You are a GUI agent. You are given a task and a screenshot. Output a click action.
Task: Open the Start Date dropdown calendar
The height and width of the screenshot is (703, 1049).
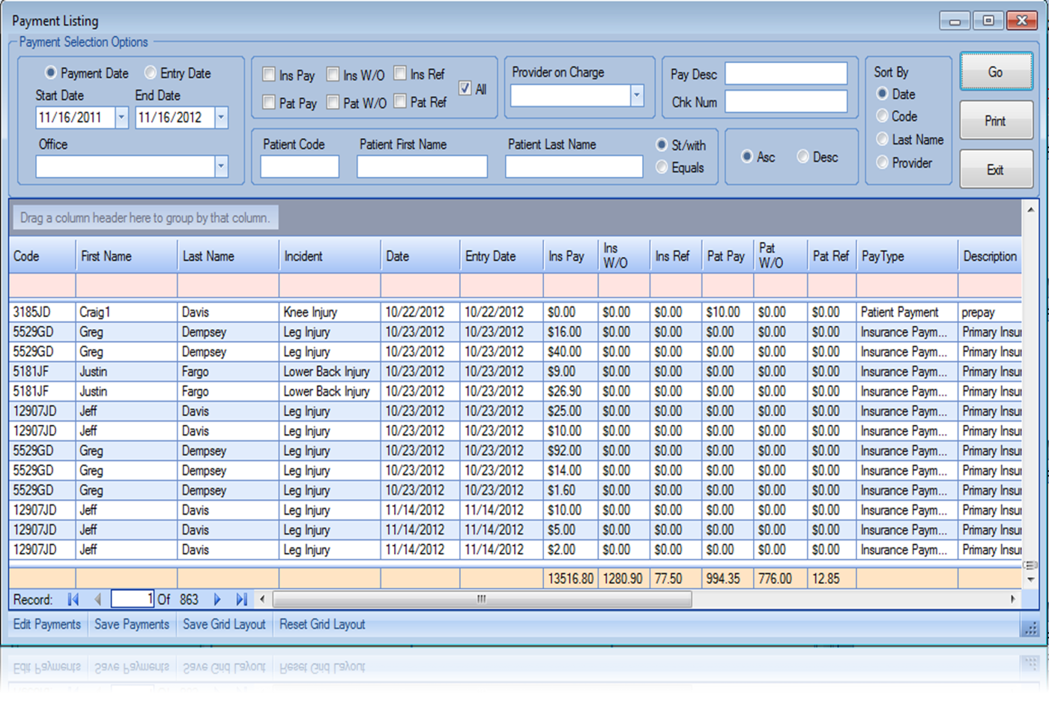pyautogui.click(x=121, y=118)
